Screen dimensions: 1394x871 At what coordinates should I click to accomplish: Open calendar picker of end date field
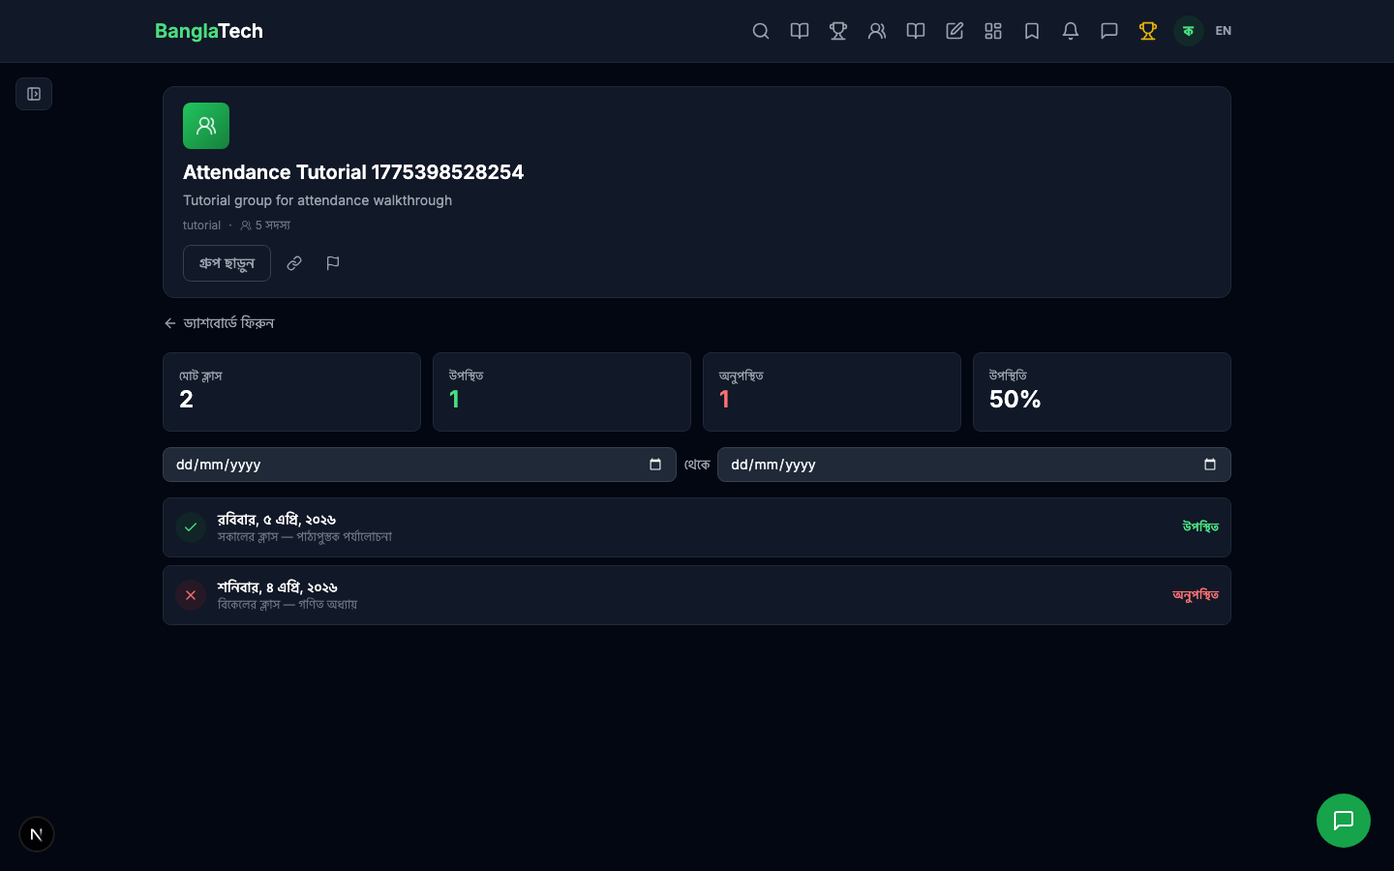tap(1210, 465)
